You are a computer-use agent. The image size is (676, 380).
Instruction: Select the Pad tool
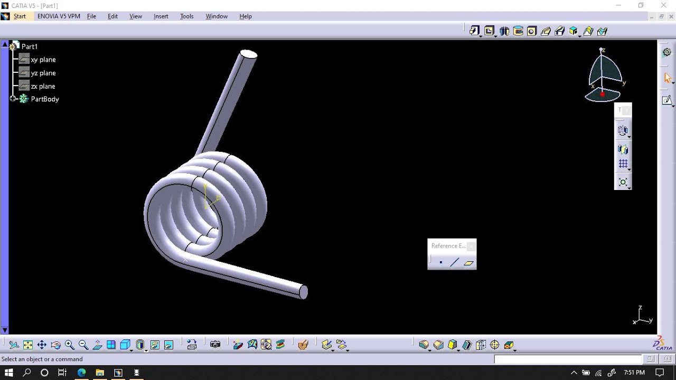(x=474, y=31)
